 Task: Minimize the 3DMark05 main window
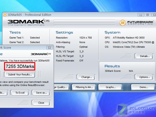(x=141, y=15)
